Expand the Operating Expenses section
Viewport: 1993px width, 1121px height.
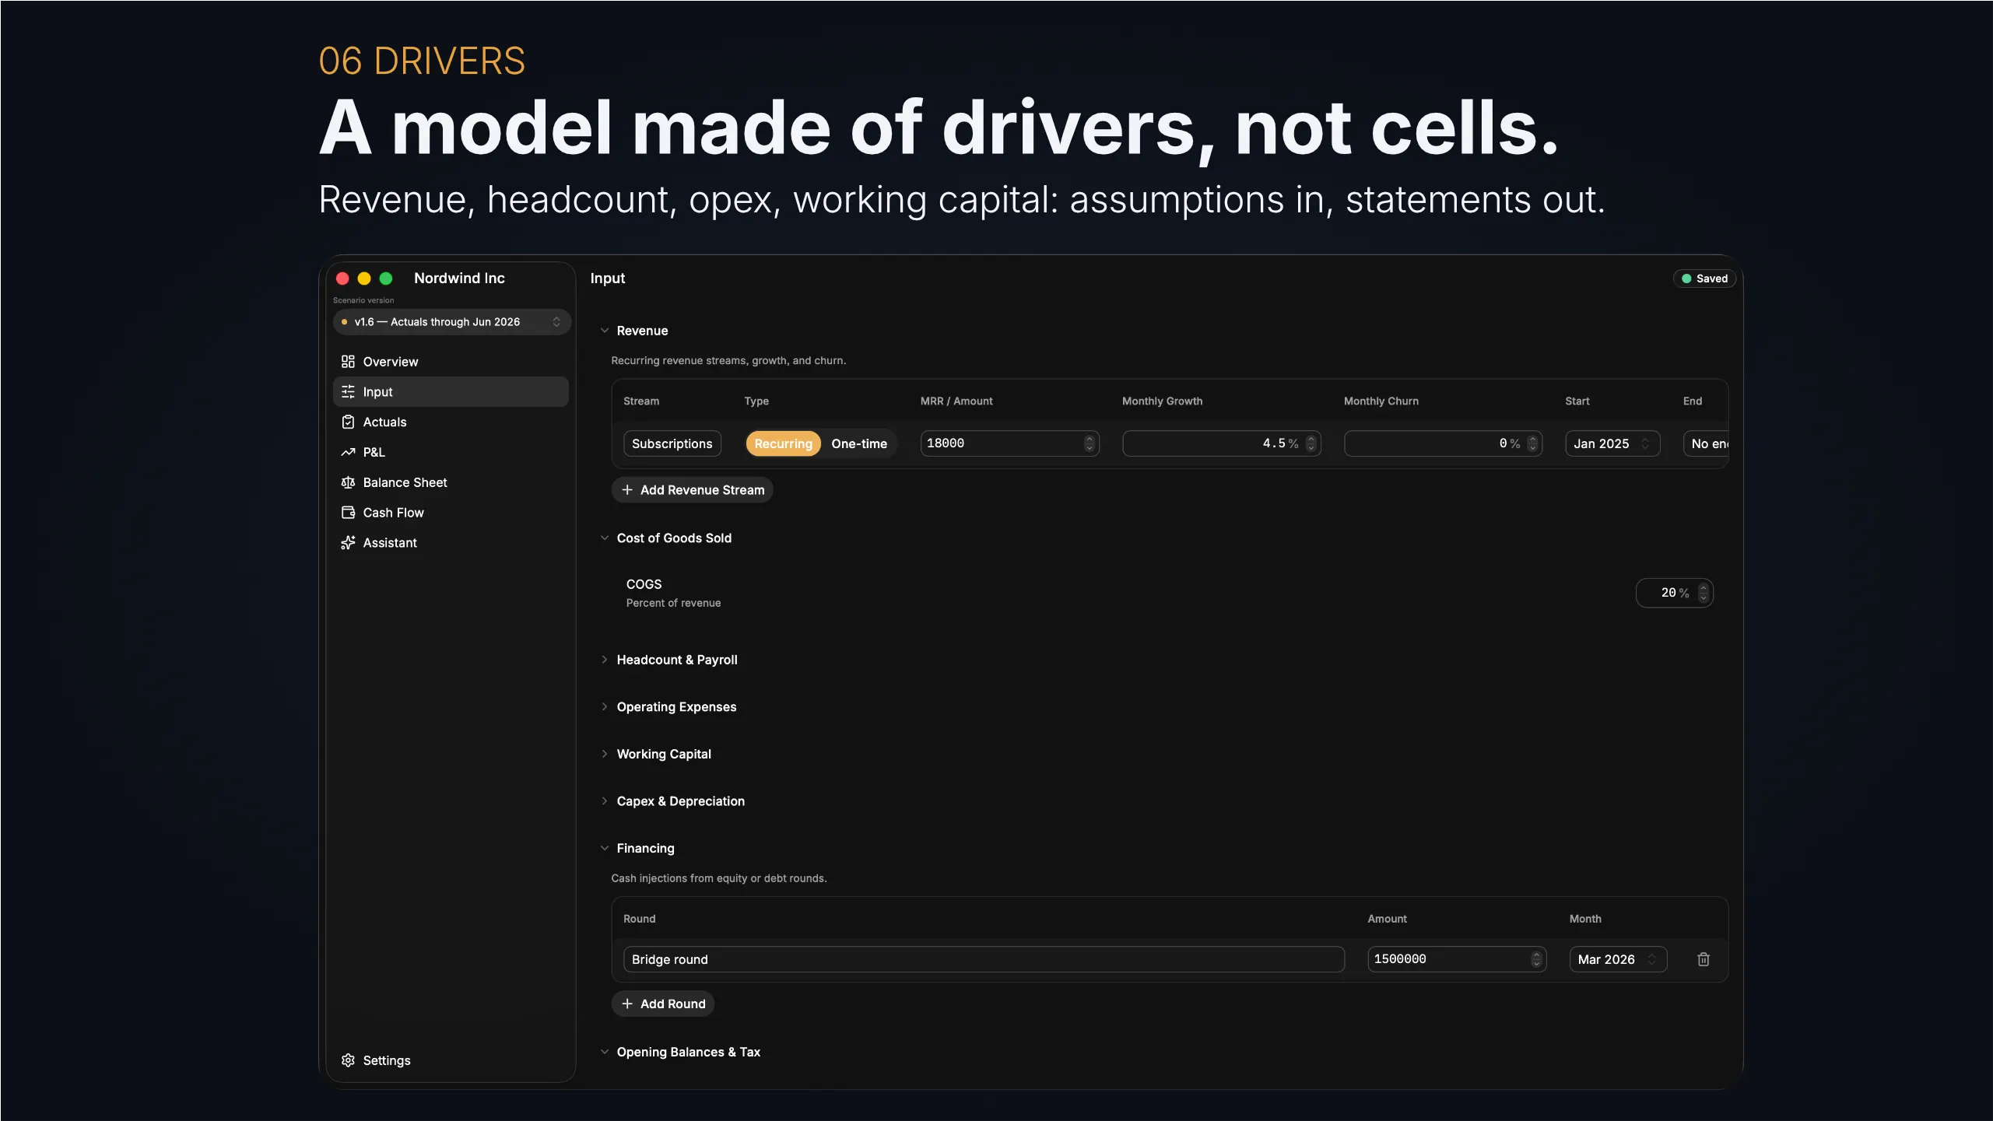[x=605, y=707]
